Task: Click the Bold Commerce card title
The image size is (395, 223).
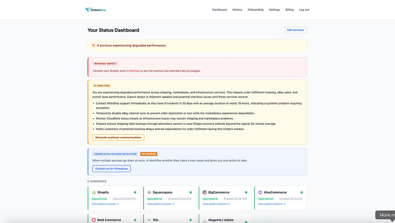Action: pos(109,220)
